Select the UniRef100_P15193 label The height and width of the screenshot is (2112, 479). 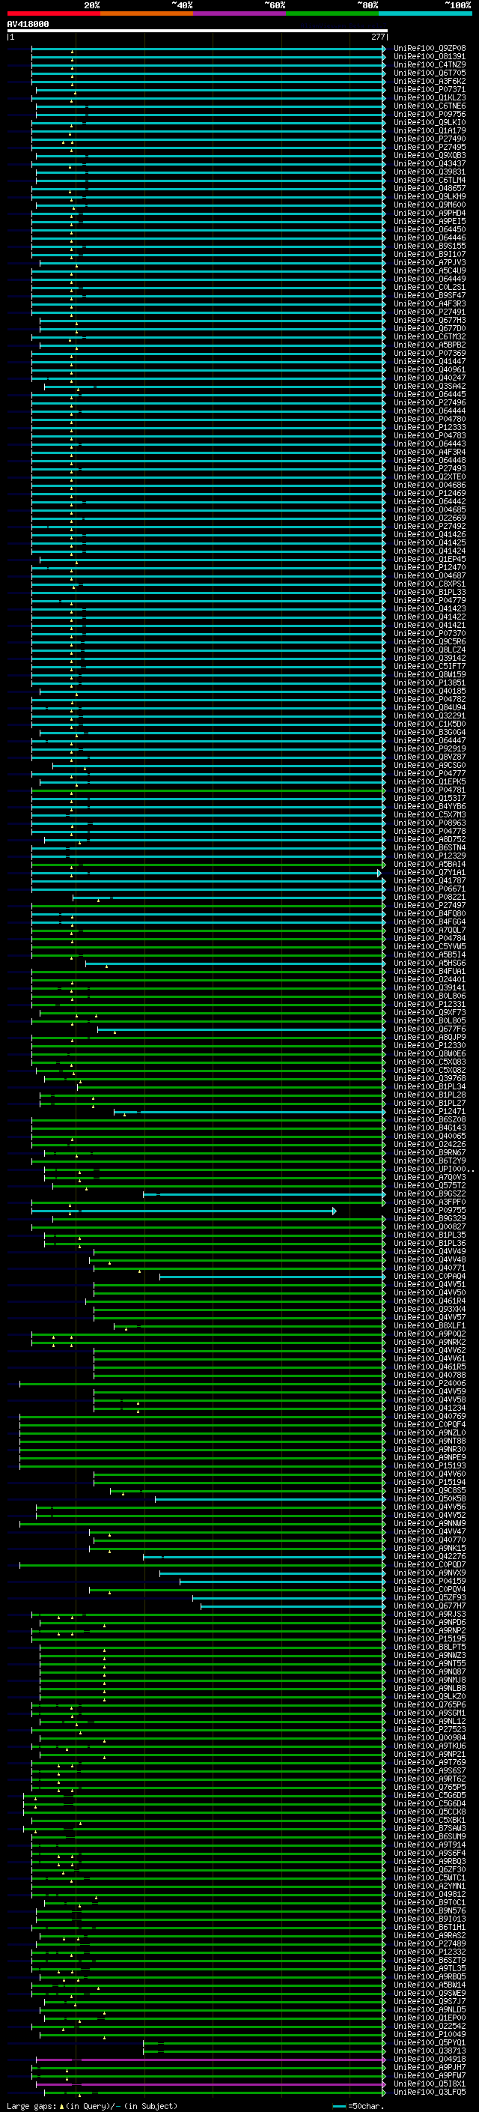point(430,1466)
